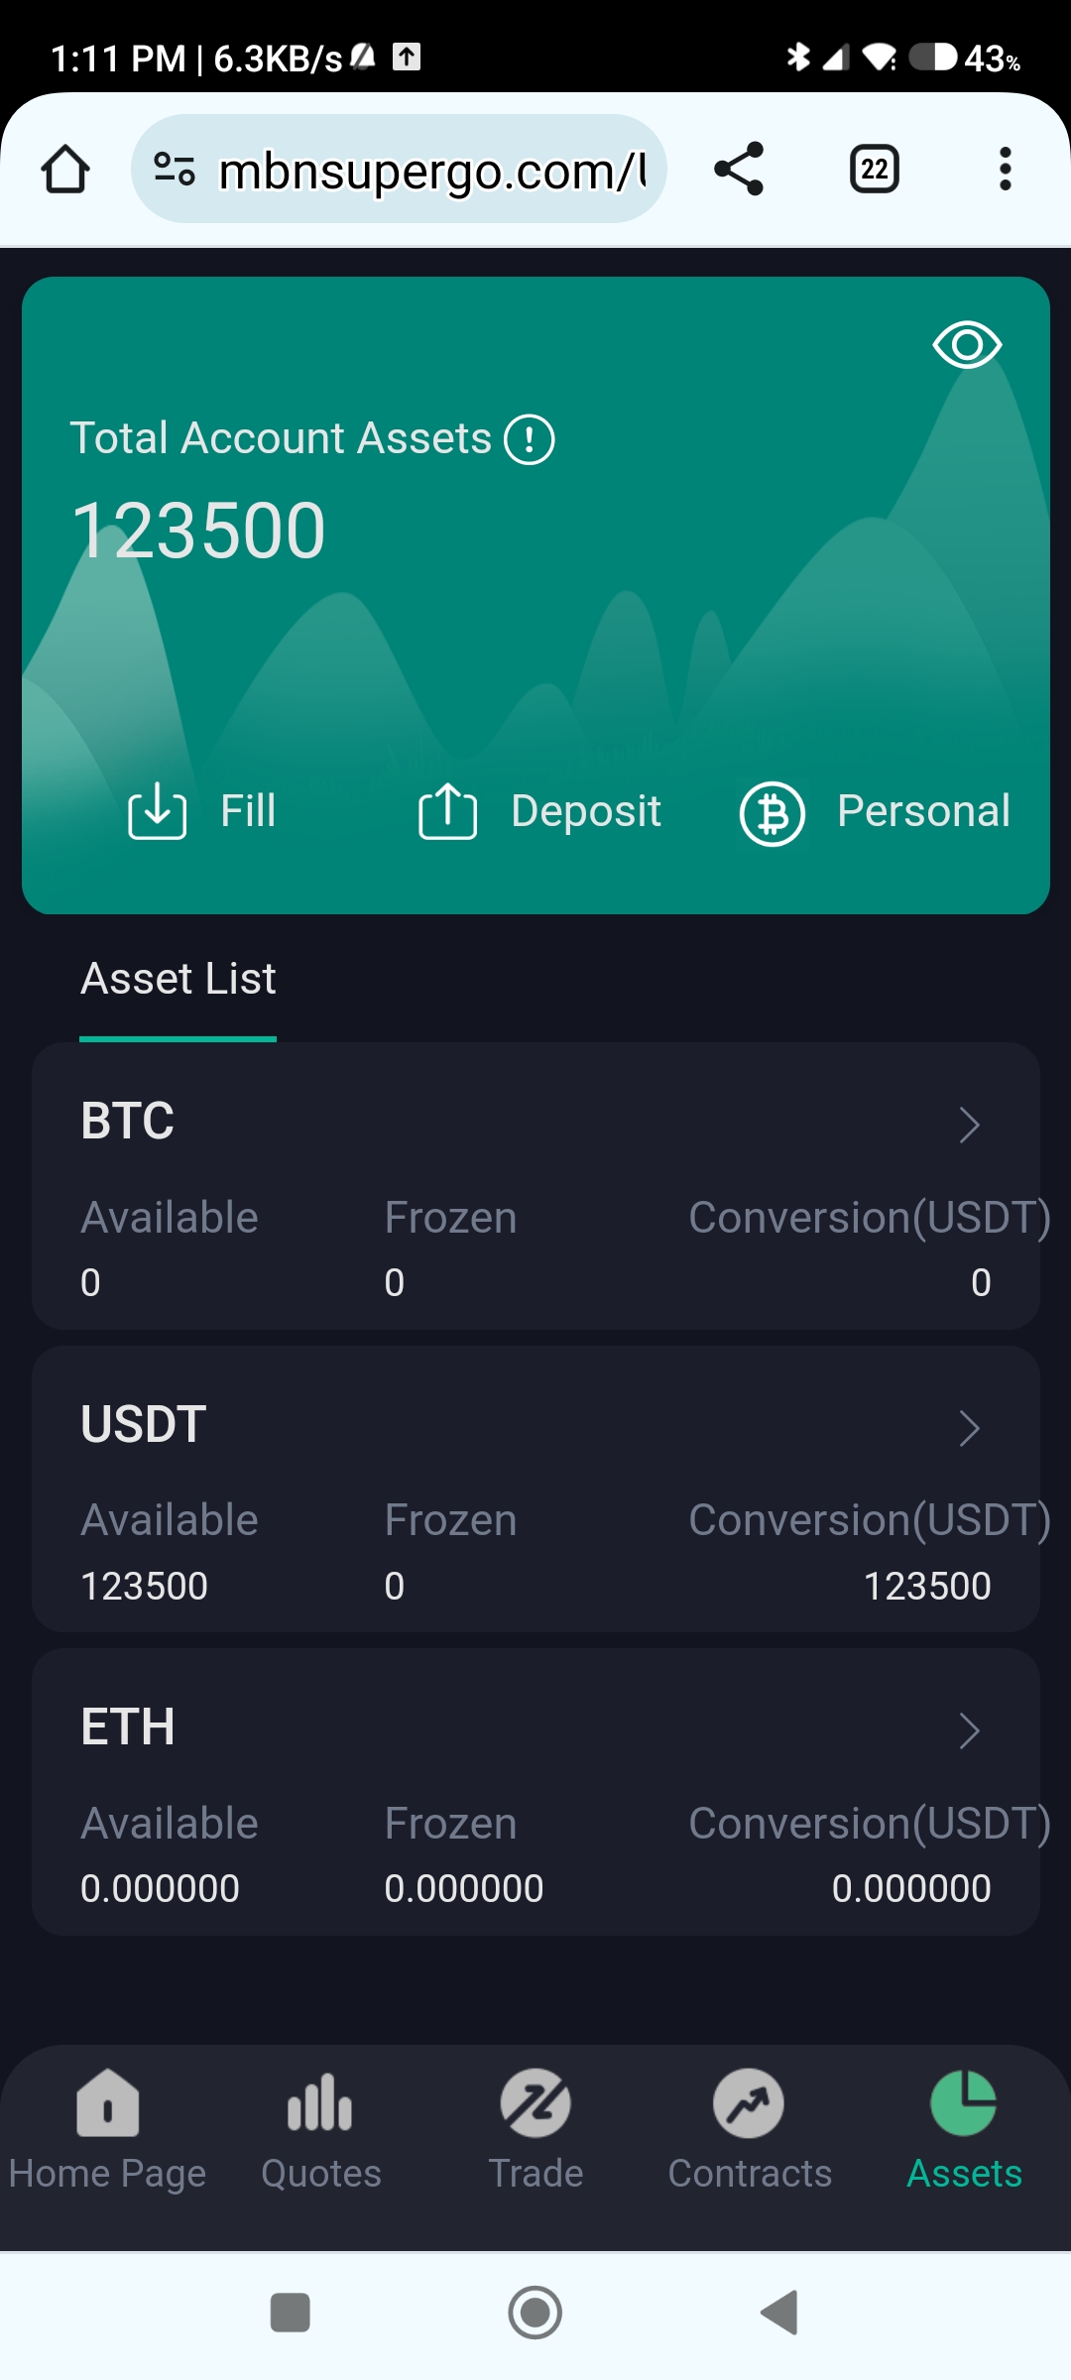Click the browser share icon
This screenshot has width=1071, height=2380.
coord(739,169)
